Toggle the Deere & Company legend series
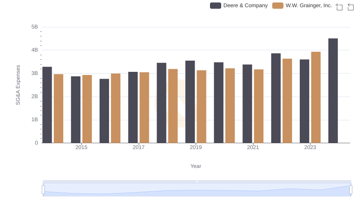This screenshot has width=359, height=207. [x=239, y=5]
